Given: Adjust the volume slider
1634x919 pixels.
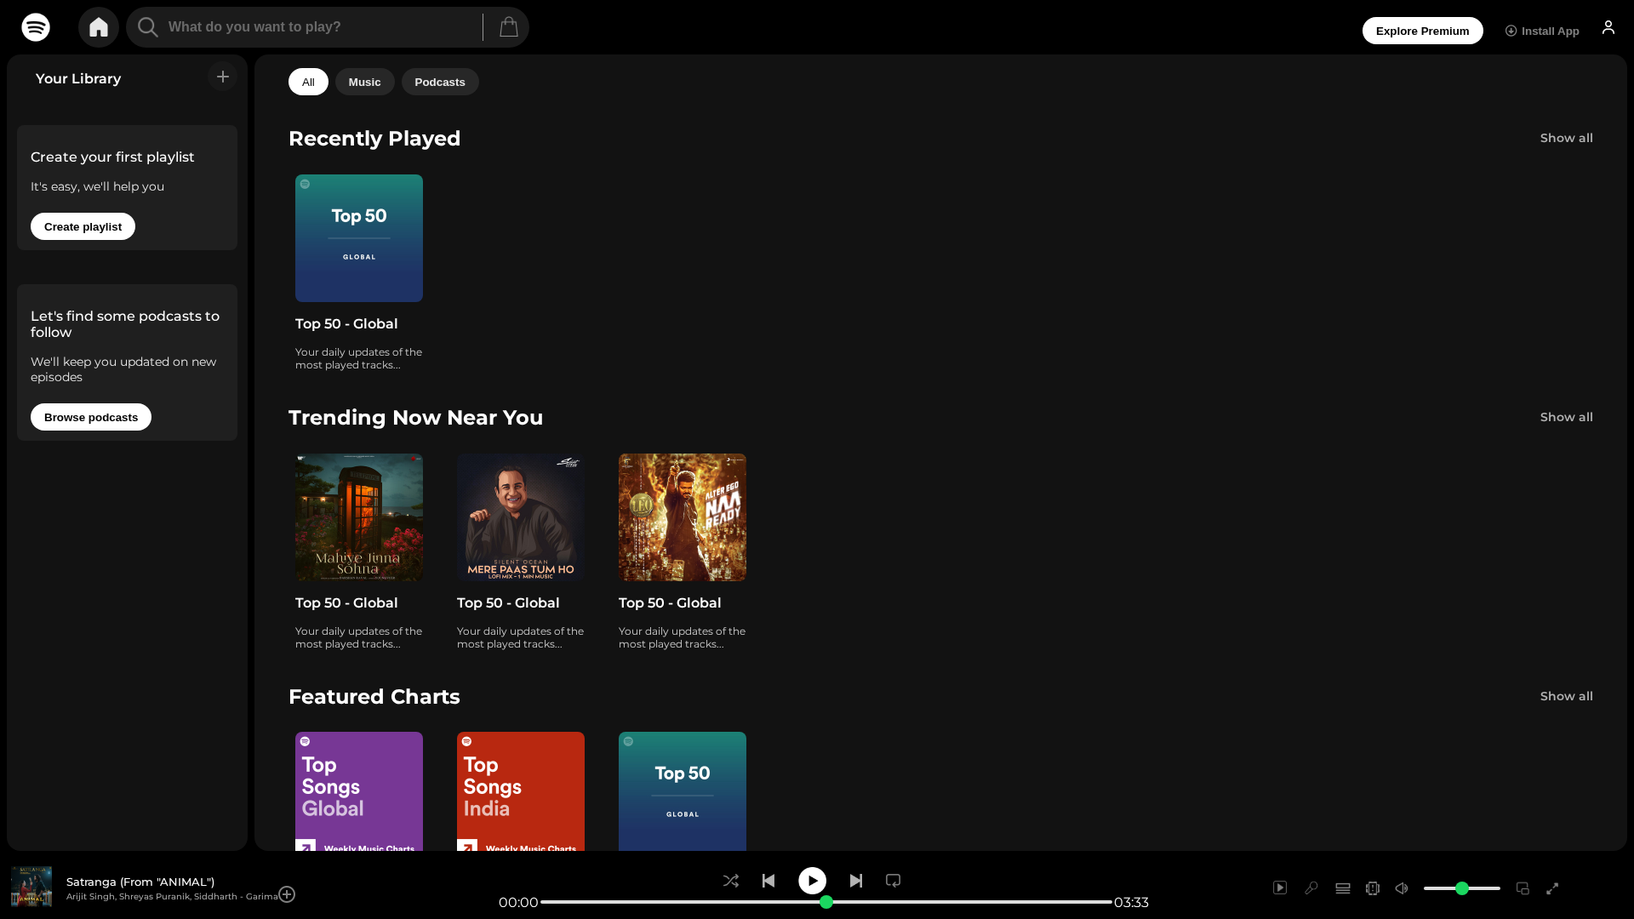Looking at the screenshot, I should click(1462, 888).
